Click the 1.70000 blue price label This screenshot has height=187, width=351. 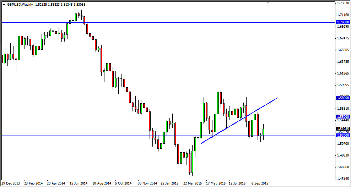pyautogui.click(x=343, y=22)
